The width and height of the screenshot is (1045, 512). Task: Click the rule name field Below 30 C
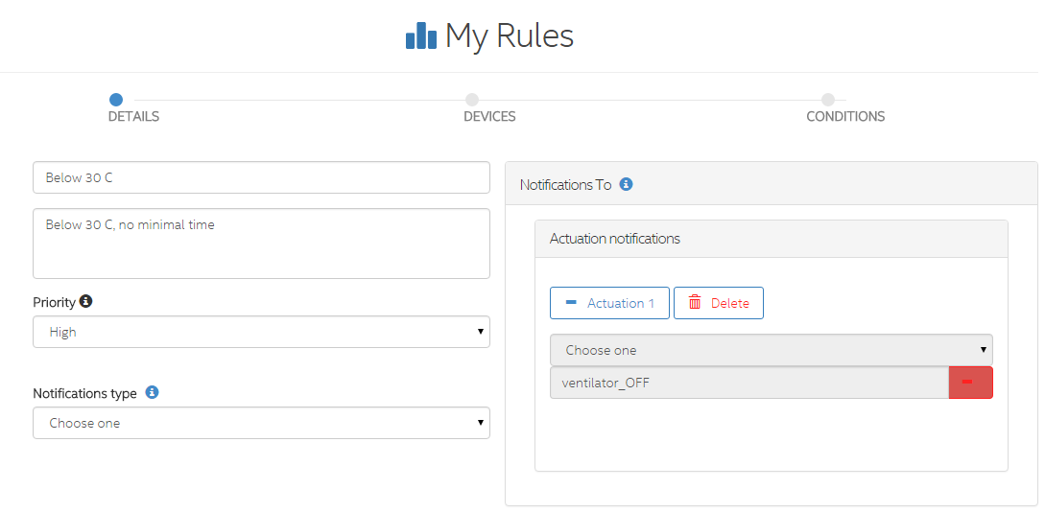[261, 177]
